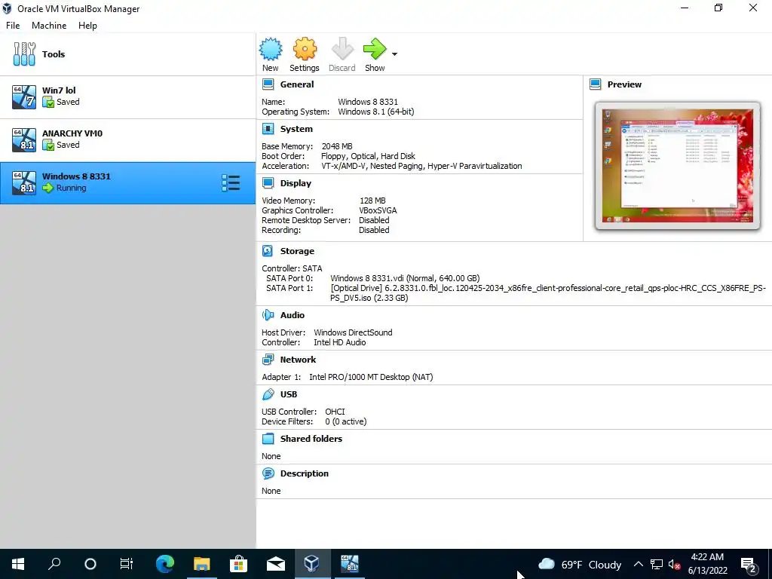This screenshot has height=579, width=772.
Task: Click the System section chip icon
Action: [x=268, y=129]
